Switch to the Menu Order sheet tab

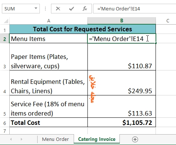pyautogui.click(x=55, y=139)
